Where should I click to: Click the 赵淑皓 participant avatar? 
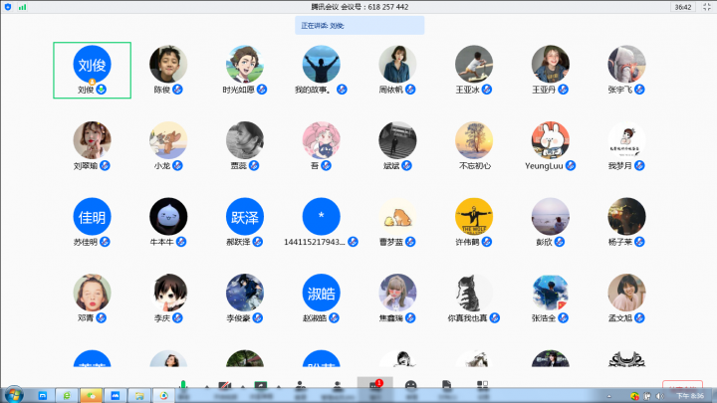click(x=321, y=293)
